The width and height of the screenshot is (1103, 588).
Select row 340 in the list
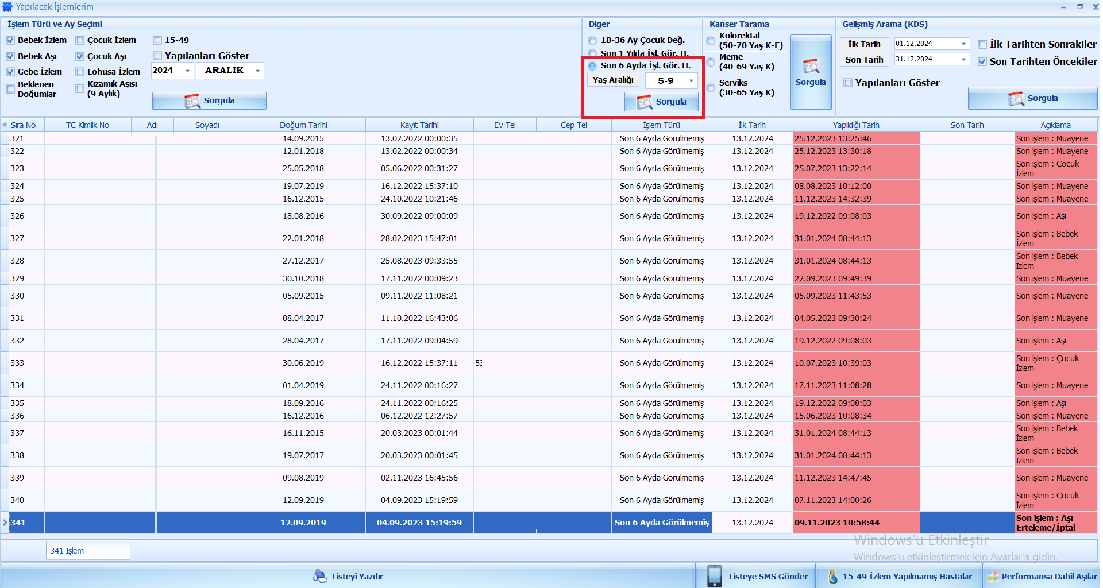pos(549,500)
